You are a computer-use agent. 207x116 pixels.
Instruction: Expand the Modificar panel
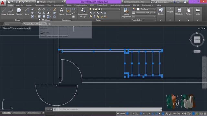[x=47, y=20]
